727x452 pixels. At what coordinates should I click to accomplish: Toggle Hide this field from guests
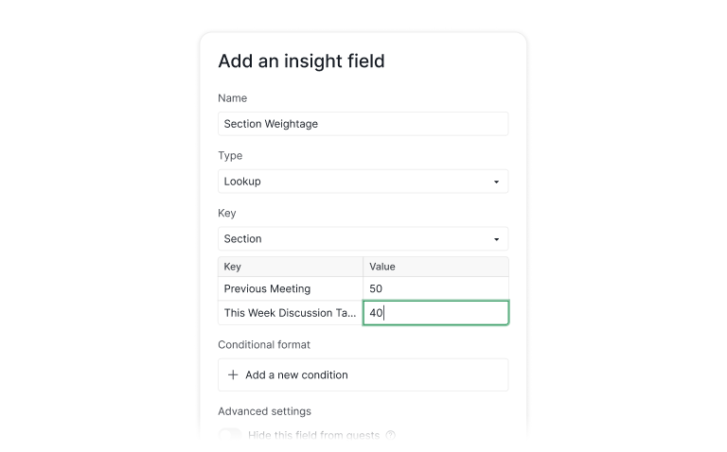coord(230,436)
